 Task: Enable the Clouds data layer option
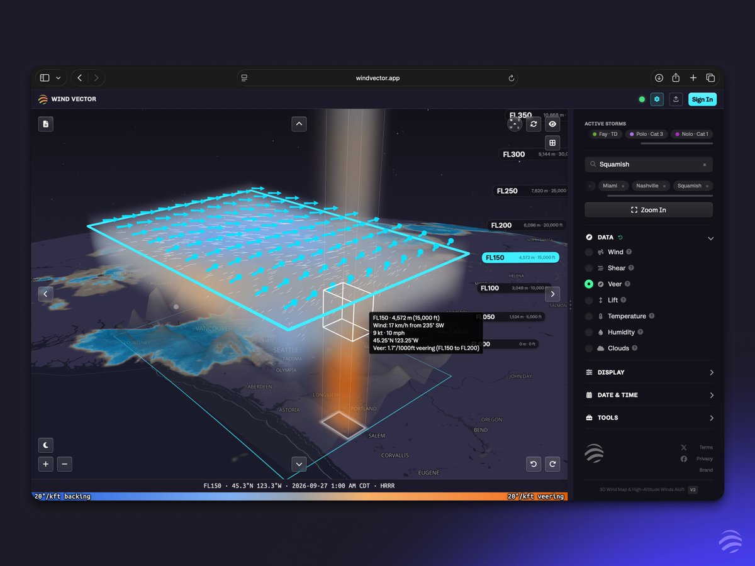(589, 348)
